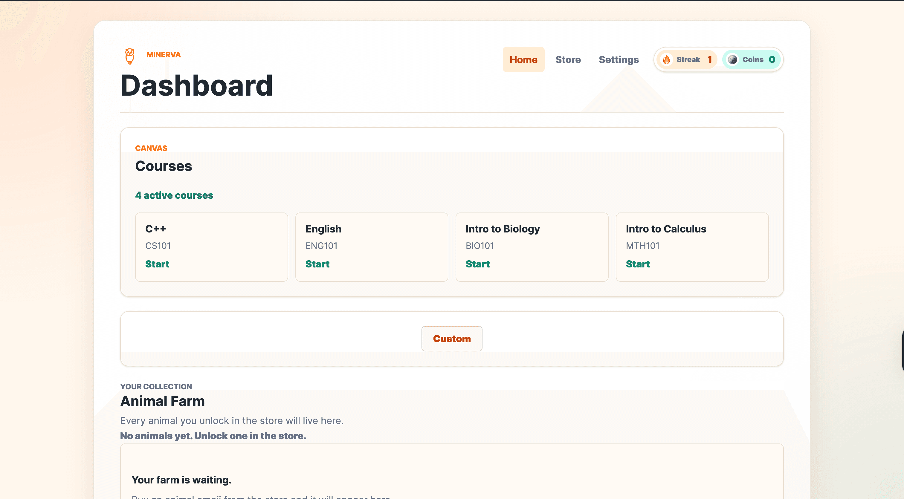Click the MTH101 course code
Screen dimensions: 904x499
click(x=642, y=246)
